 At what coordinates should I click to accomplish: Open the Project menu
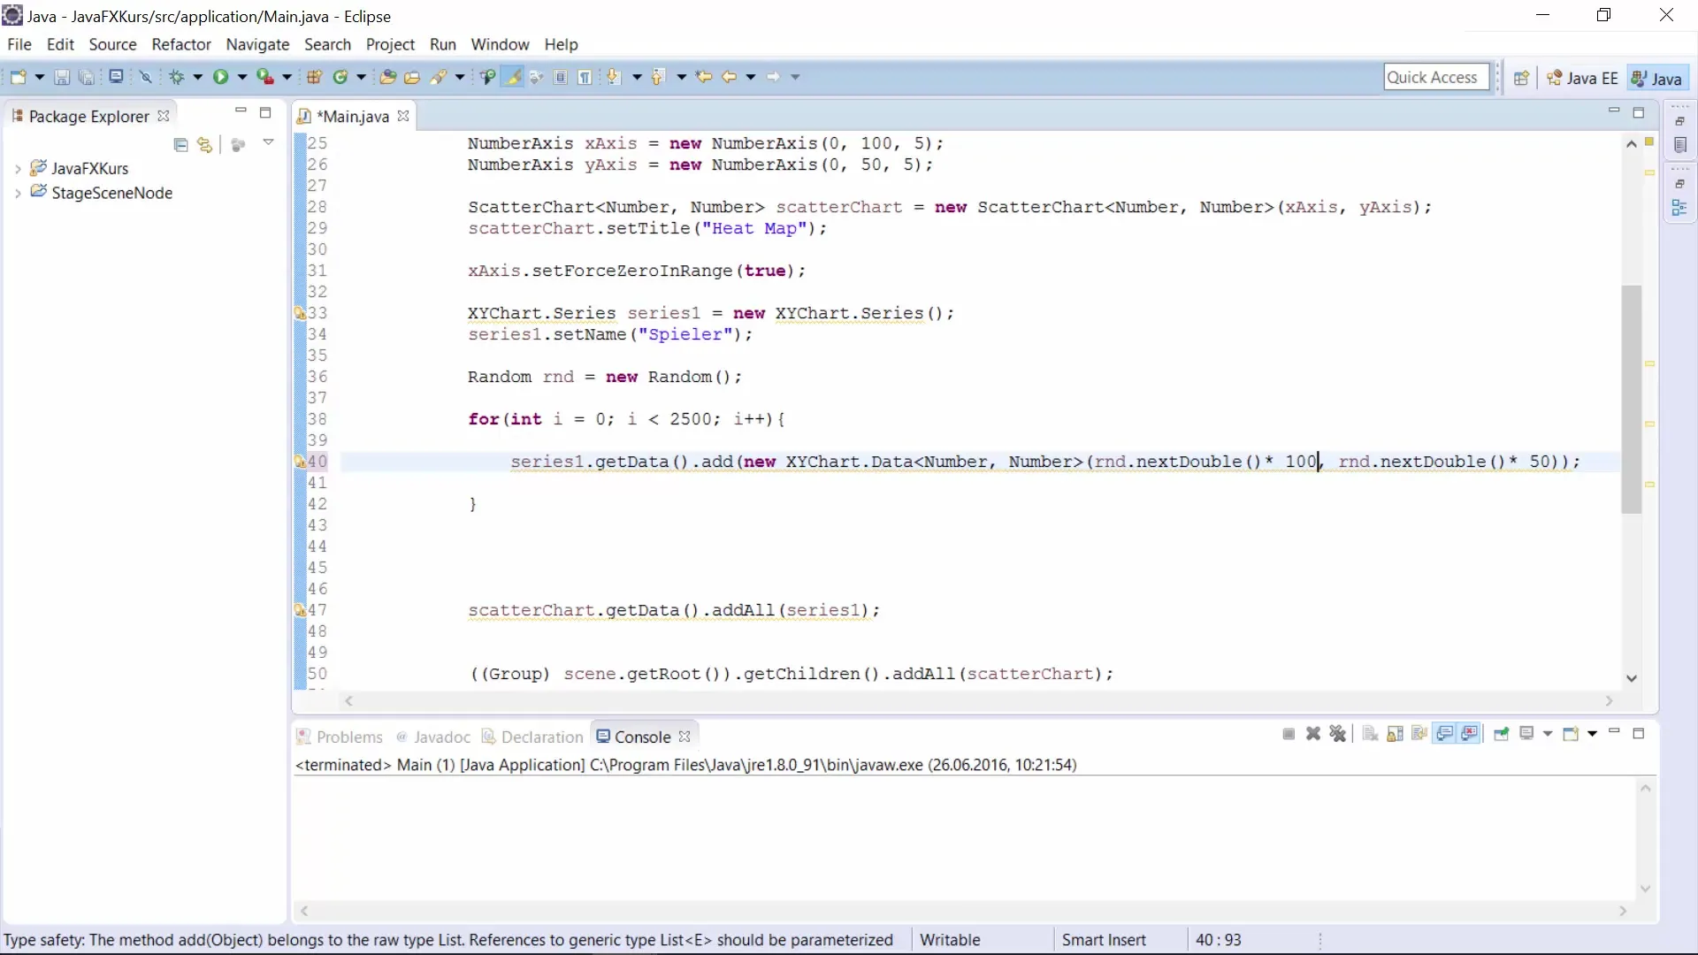coord(390,44)
